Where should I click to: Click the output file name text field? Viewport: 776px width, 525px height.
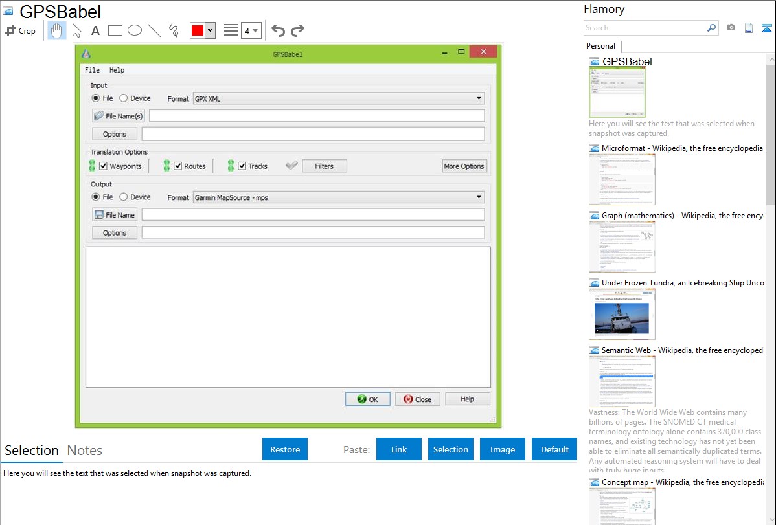[314, 215]
